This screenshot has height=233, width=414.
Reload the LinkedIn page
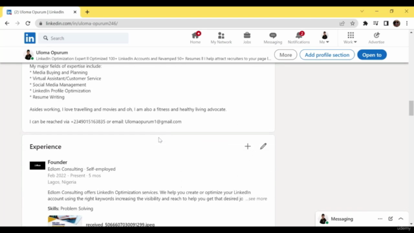pyautogui.click(x=28, y=23)
